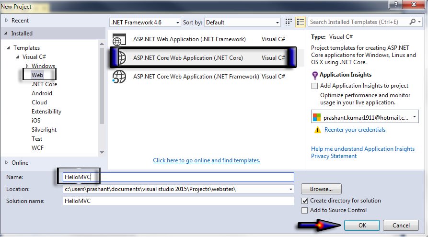Collapse the Installed section
The width and height of the screenshot is (428, 237).
point(6,33)
